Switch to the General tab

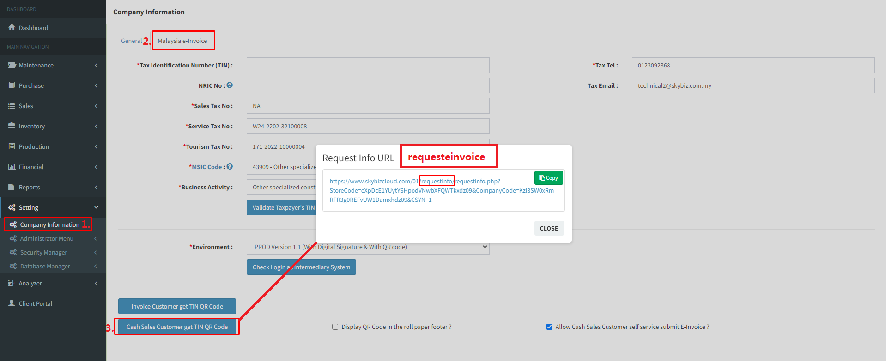pos(131,41)
